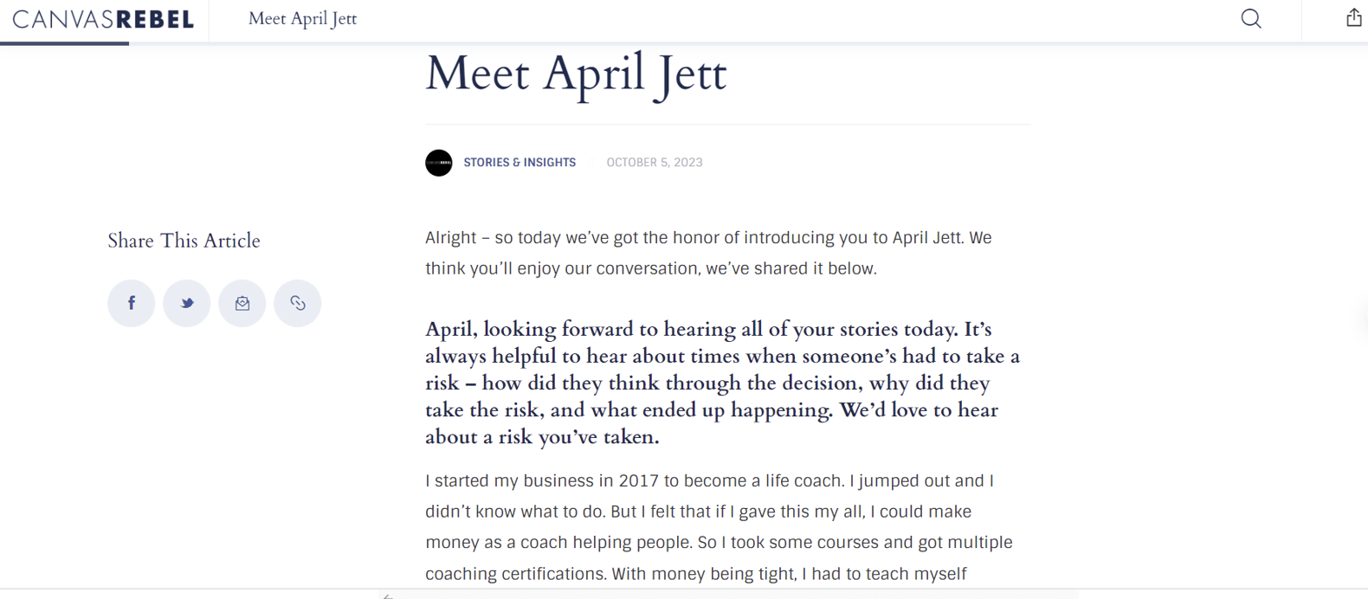Image resolution: width=1368 pixels, height=599 pixels.
Task: Open the search icon in header
Action: pyautogui.click(x=1250, y=19)
